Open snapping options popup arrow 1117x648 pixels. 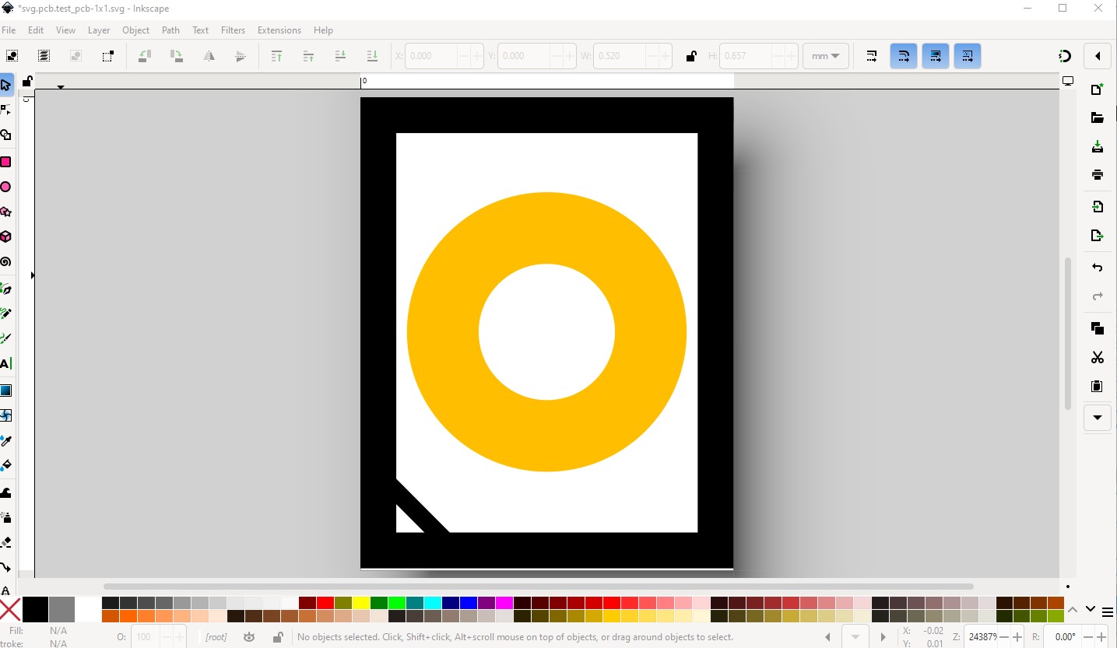point(1098,56)
